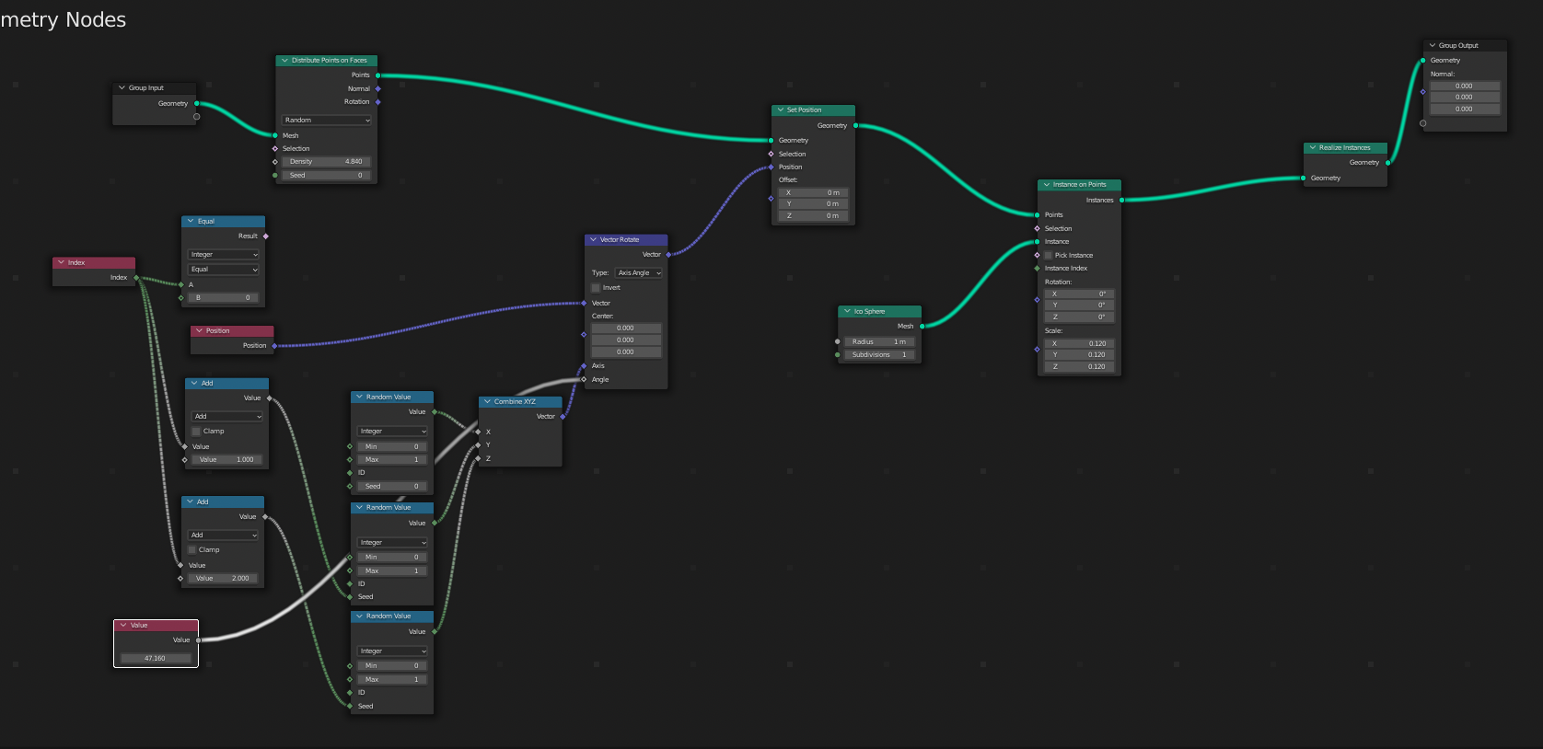Click the Scale Z 0.120 field

tap(1079, 367)
